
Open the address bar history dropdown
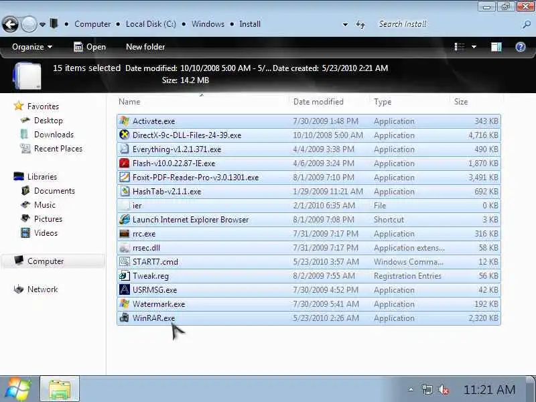pos(345,25)
